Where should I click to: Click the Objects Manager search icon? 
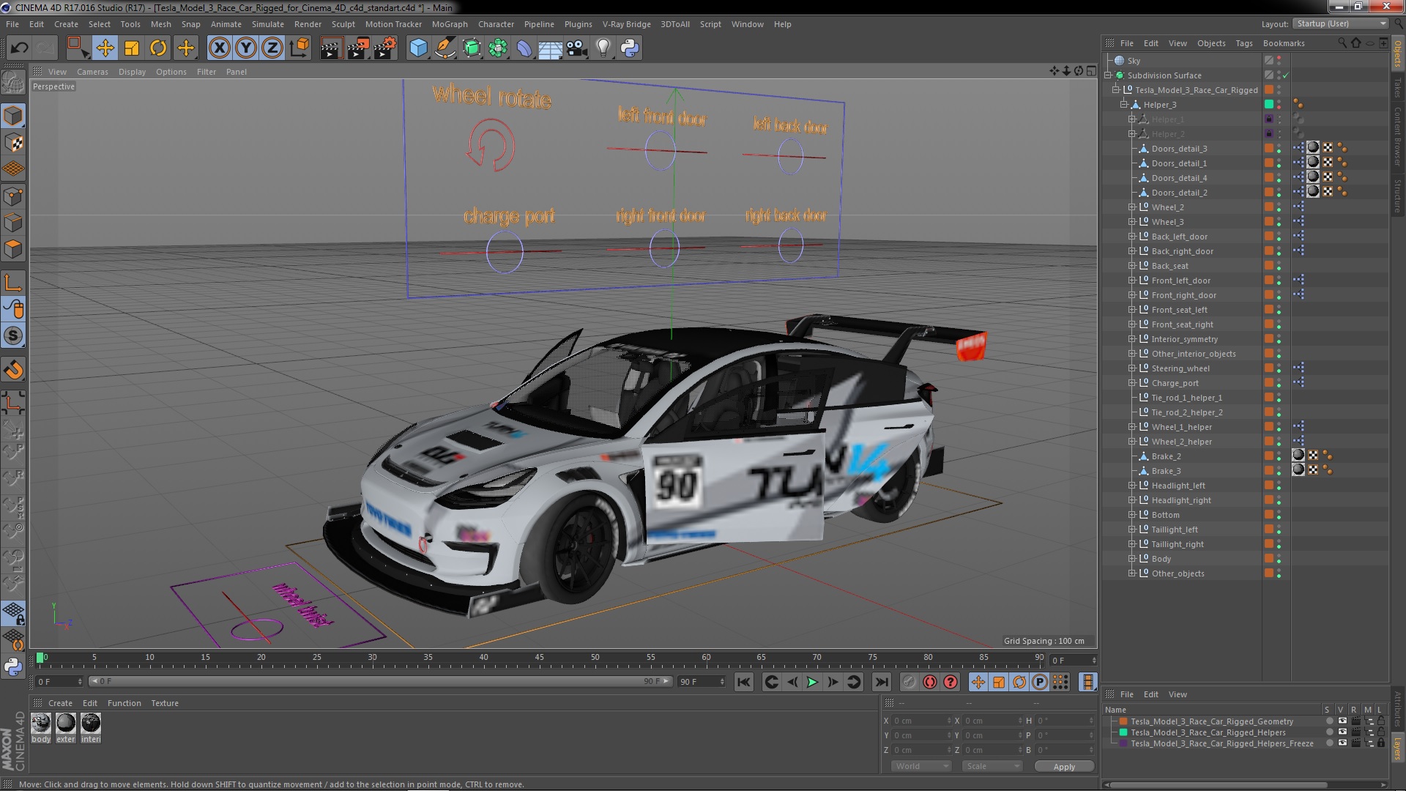[x=1342, y=43]
